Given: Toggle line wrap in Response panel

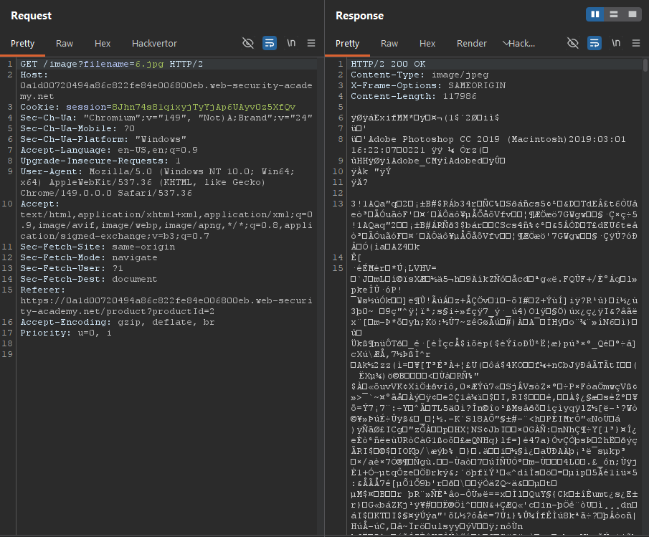Looking at the screenshot, I should [594, 43].
